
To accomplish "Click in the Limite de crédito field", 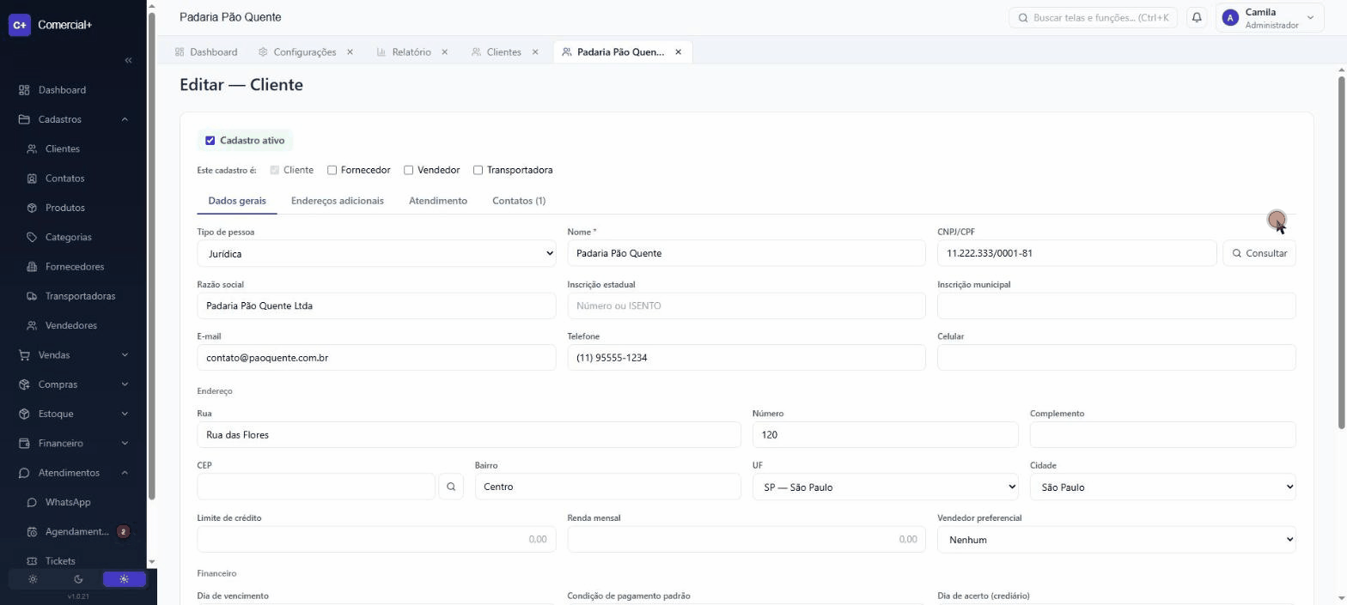I will pos(376,540).
